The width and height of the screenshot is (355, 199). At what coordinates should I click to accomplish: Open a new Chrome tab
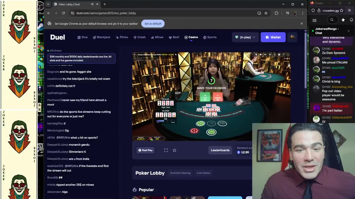point(105,4)
